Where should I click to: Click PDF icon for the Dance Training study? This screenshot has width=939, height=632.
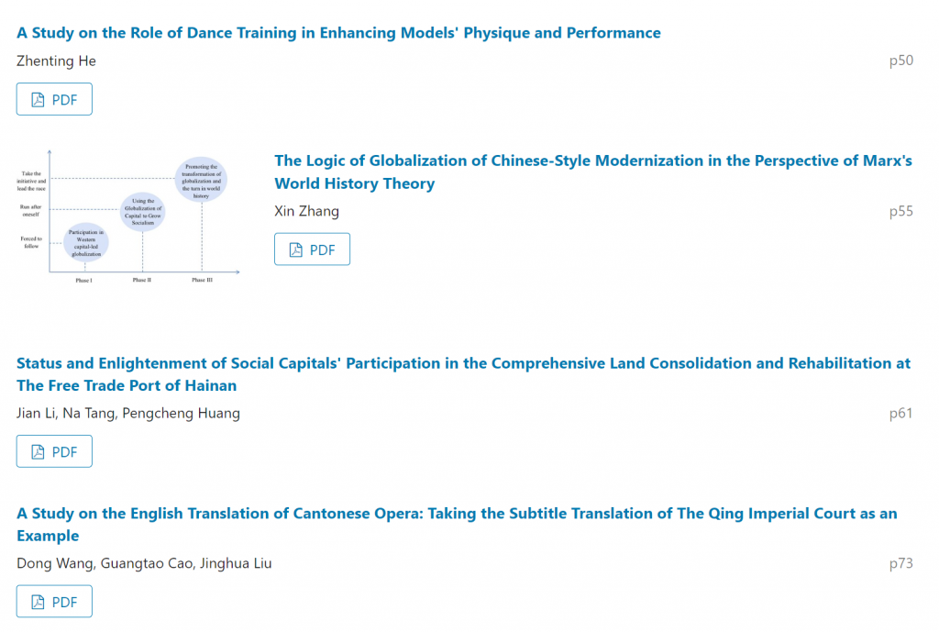click(x=38, y=99)
